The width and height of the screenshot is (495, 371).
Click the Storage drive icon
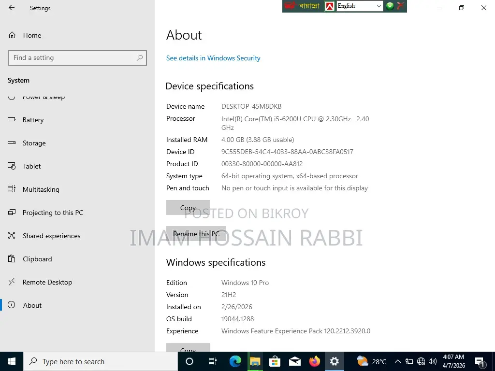[x=12, y=143]
